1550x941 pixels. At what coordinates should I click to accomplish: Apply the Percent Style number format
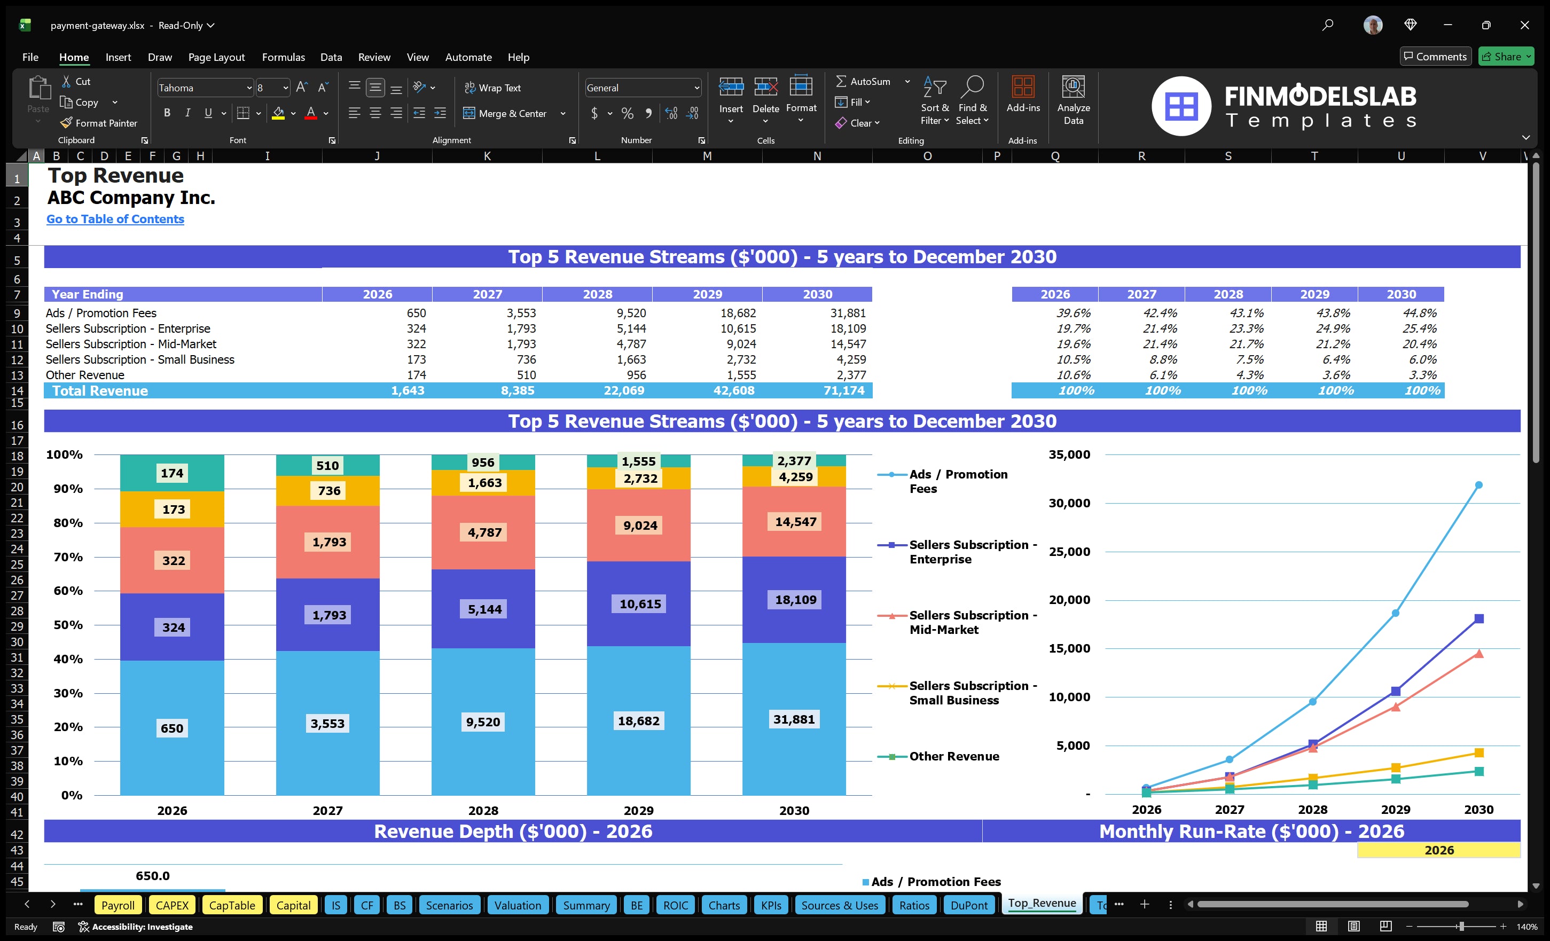(627, 114)
